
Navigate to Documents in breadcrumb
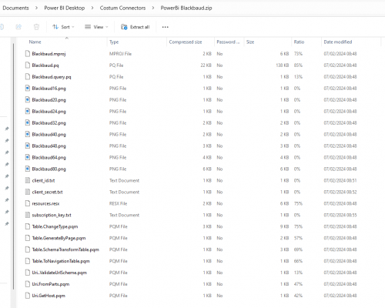(15, 8)
